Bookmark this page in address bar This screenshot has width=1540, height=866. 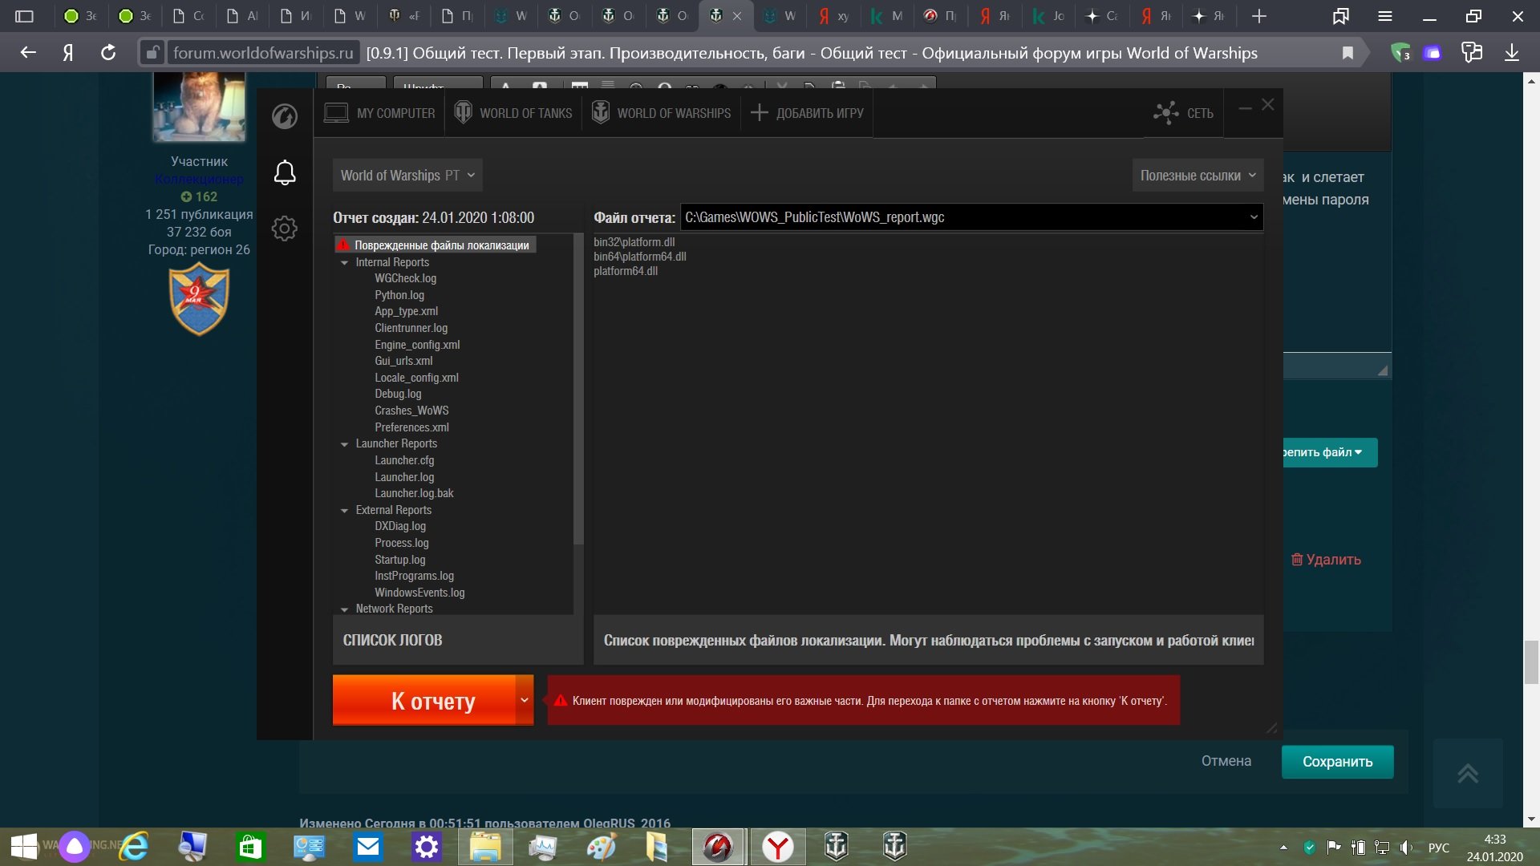(1347, 53)
